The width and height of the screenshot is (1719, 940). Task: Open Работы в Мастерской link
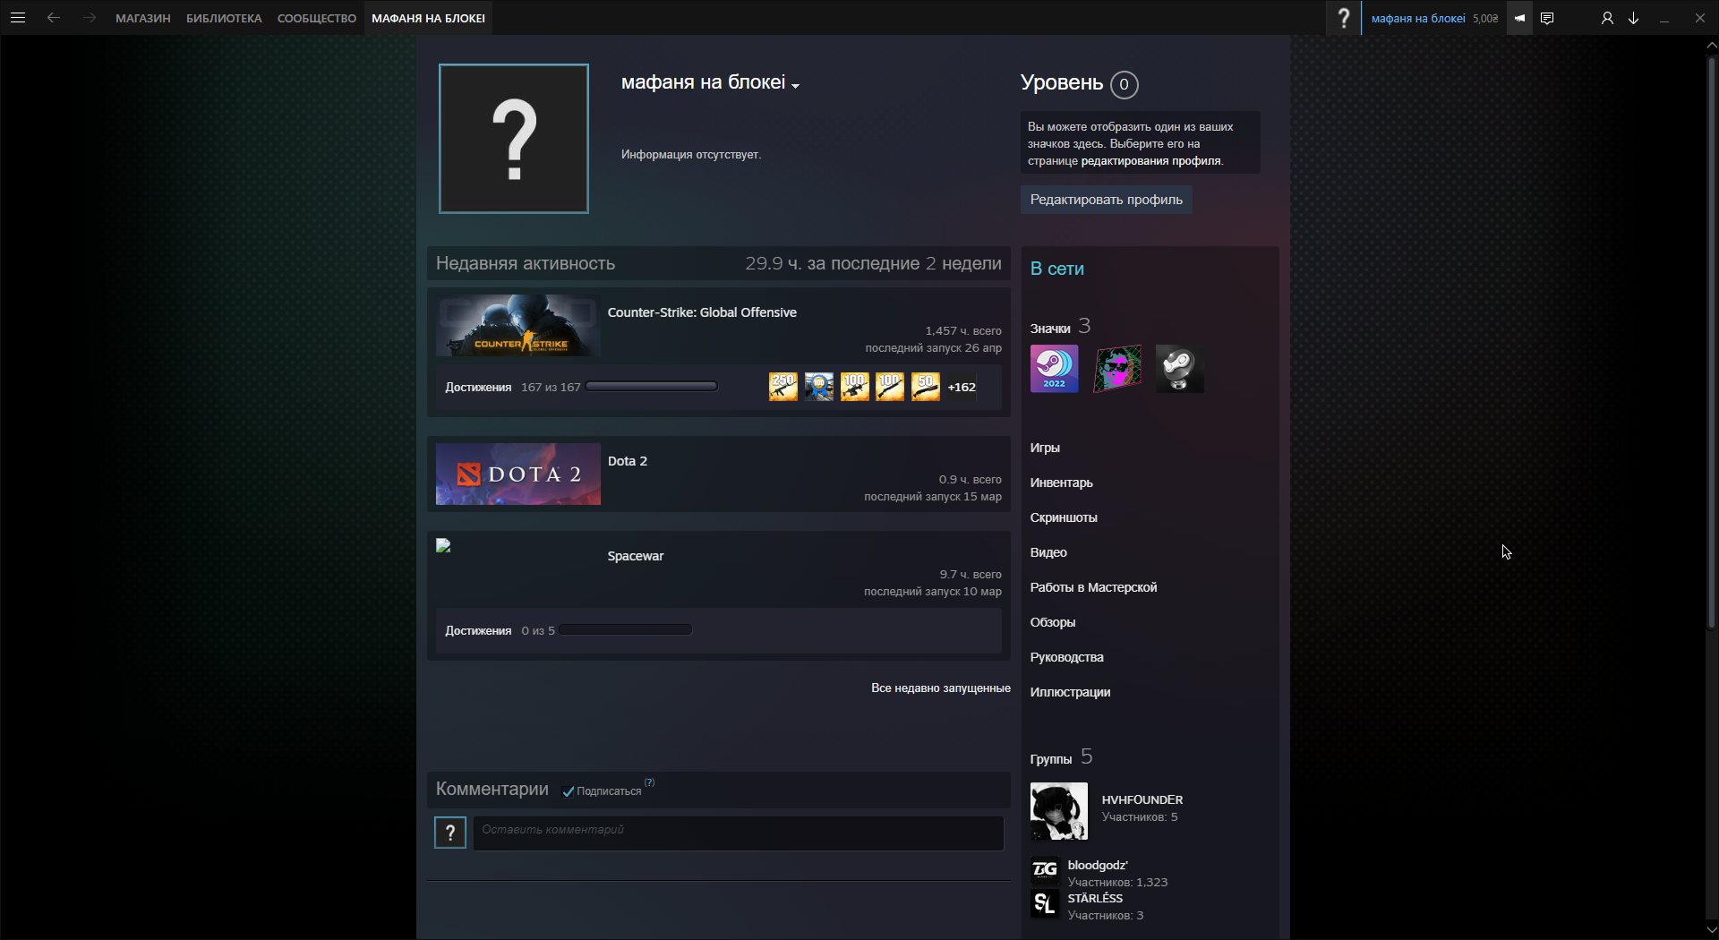click(1094, 587)
